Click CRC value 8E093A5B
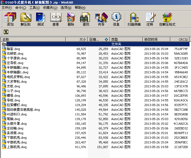Screen dimensions: 191x158 (181, 114)
